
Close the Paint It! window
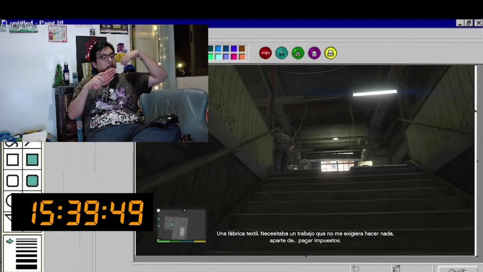pos(478,23)
